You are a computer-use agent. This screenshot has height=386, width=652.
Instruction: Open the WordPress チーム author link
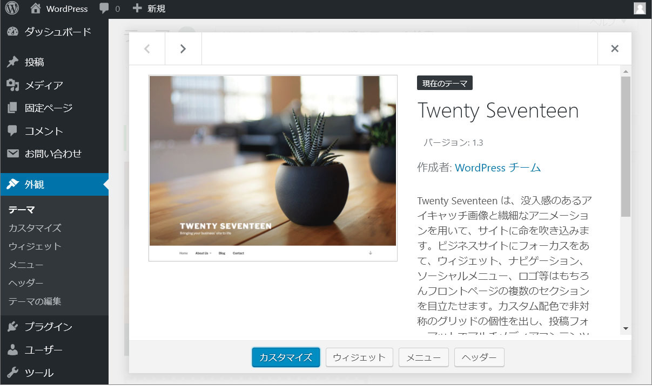tap(498, 168)
